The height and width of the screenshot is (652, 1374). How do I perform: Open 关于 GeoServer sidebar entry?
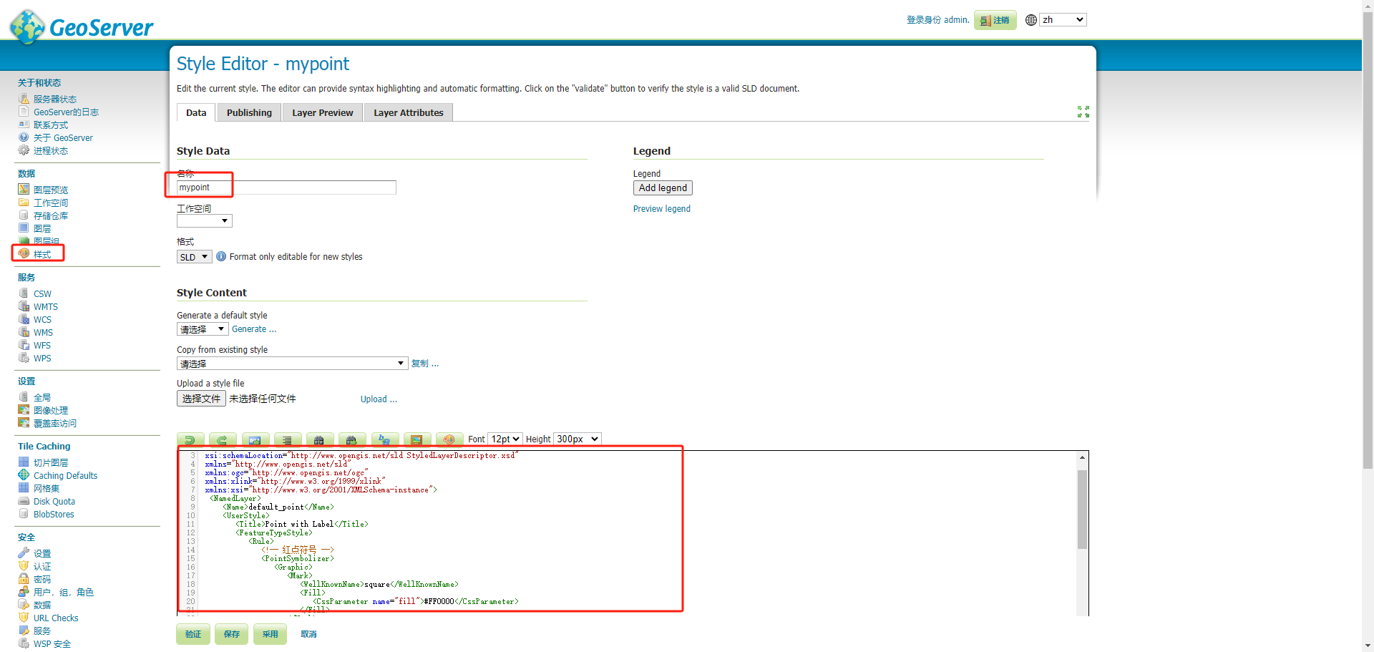[63, 138]
